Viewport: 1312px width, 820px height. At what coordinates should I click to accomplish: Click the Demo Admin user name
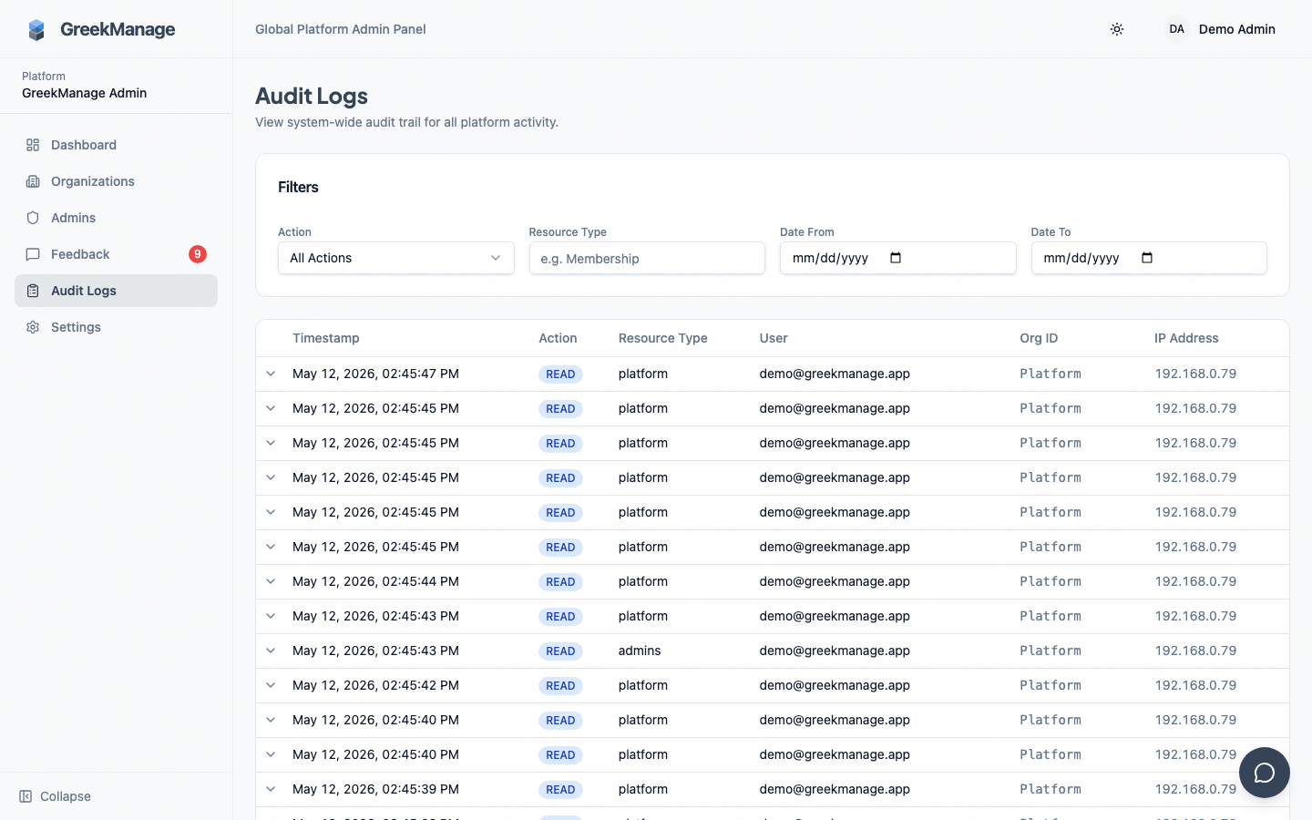click(1236, 29)
